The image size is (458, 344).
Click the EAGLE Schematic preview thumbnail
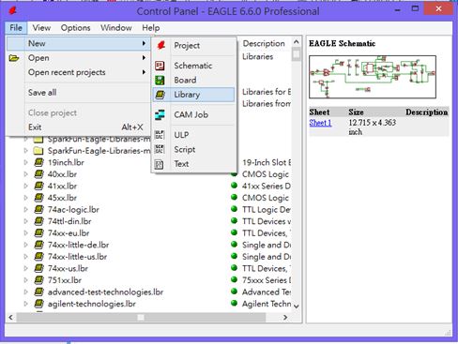373,77
